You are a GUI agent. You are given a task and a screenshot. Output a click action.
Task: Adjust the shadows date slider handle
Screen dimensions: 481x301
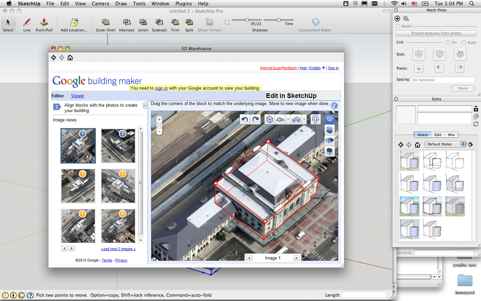coord(247,20)
